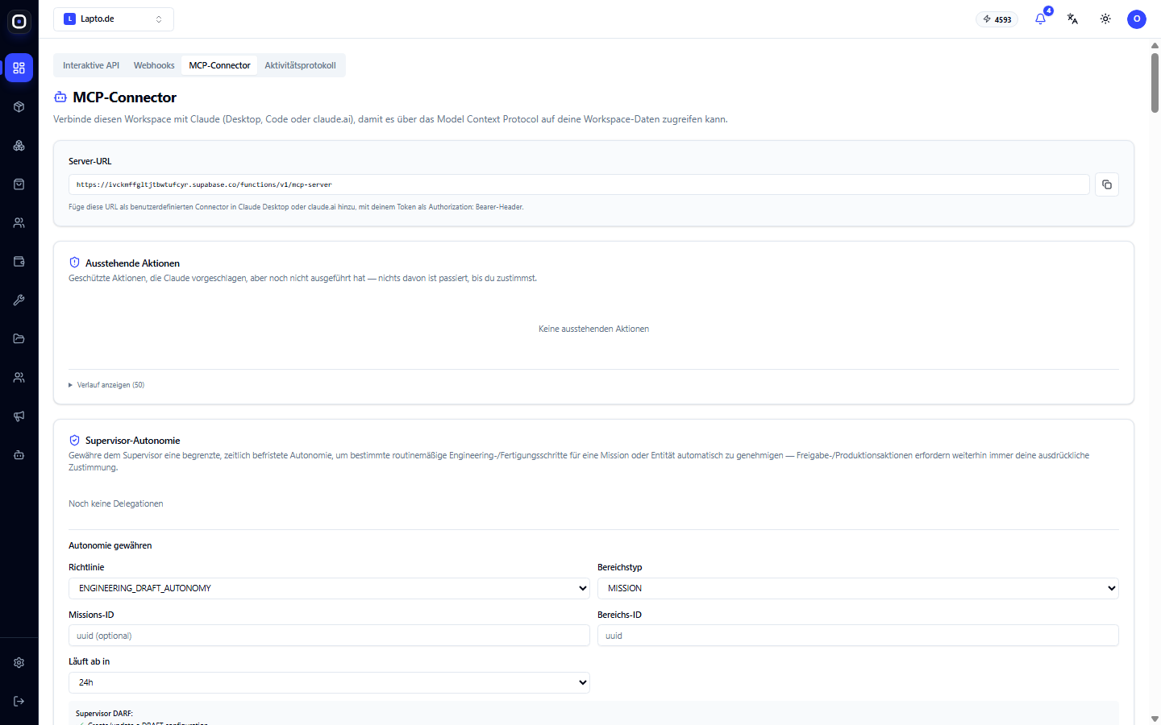The width and height of the screenshot is (1161, 725).
Task: Open the user avatar menu 'O'
Action: coord(1137,19)
